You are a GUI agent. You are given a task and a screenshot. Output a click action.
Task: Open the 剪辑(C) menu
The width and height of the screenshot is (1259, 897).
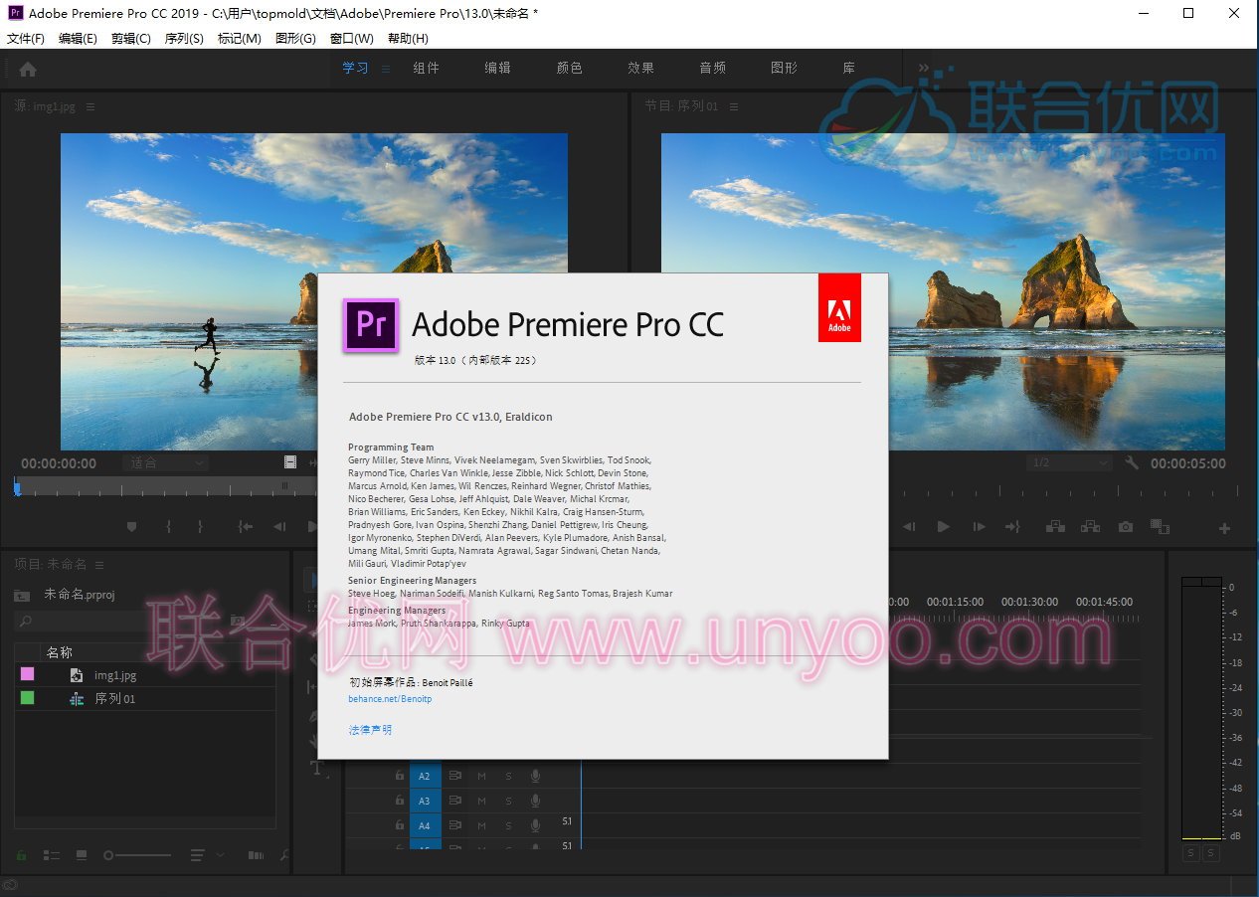131,38
